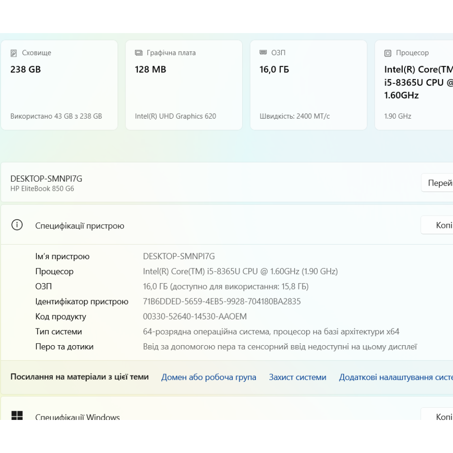Viewport: 453px width, 453px height.
Task: Copy the Windows specifications
Action: pos(439,416)
